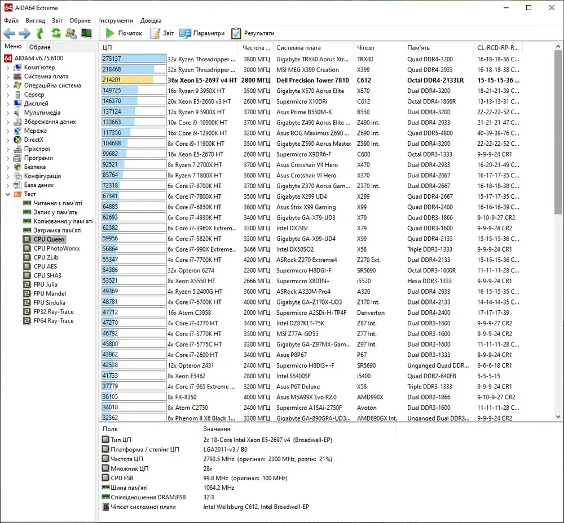This screenshot has width=564, height=523.
Task: Start benchmark with Початок button
Action: click(x=124, y=33)
